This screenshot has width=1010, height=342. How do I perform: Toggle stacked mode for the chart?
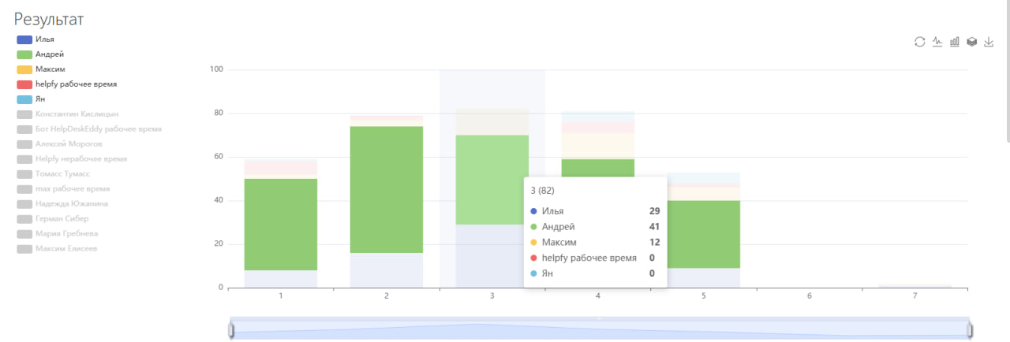tap(972, 42)
